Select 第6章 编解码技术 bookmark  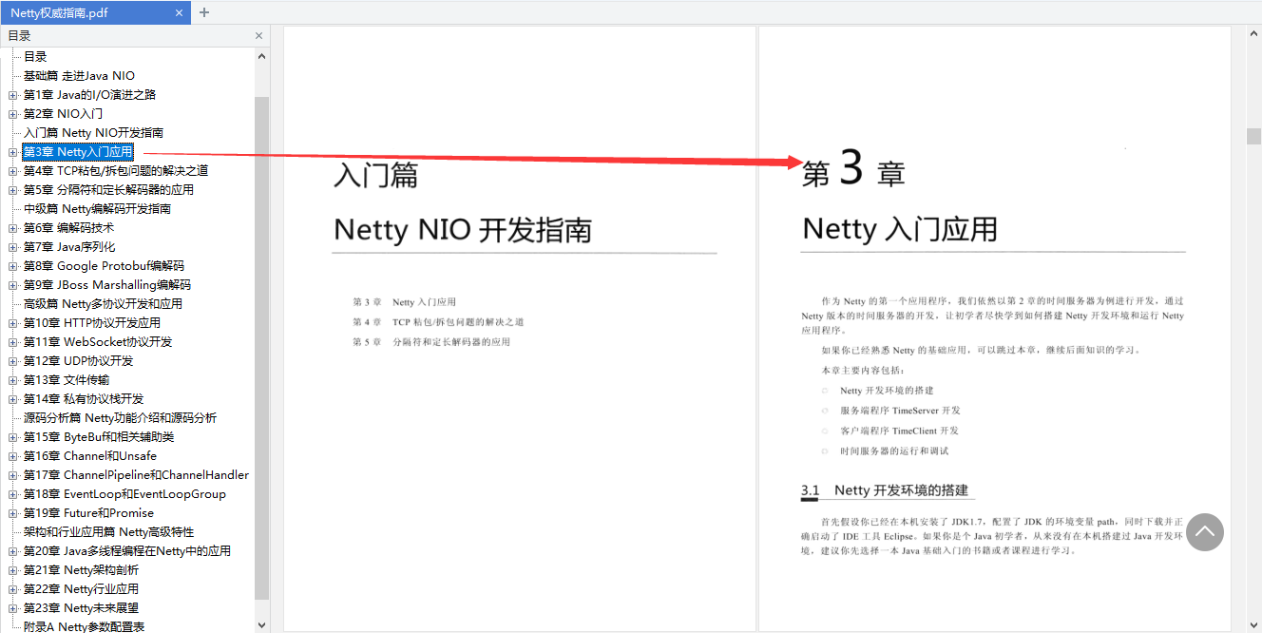click(x=68, y=228)
